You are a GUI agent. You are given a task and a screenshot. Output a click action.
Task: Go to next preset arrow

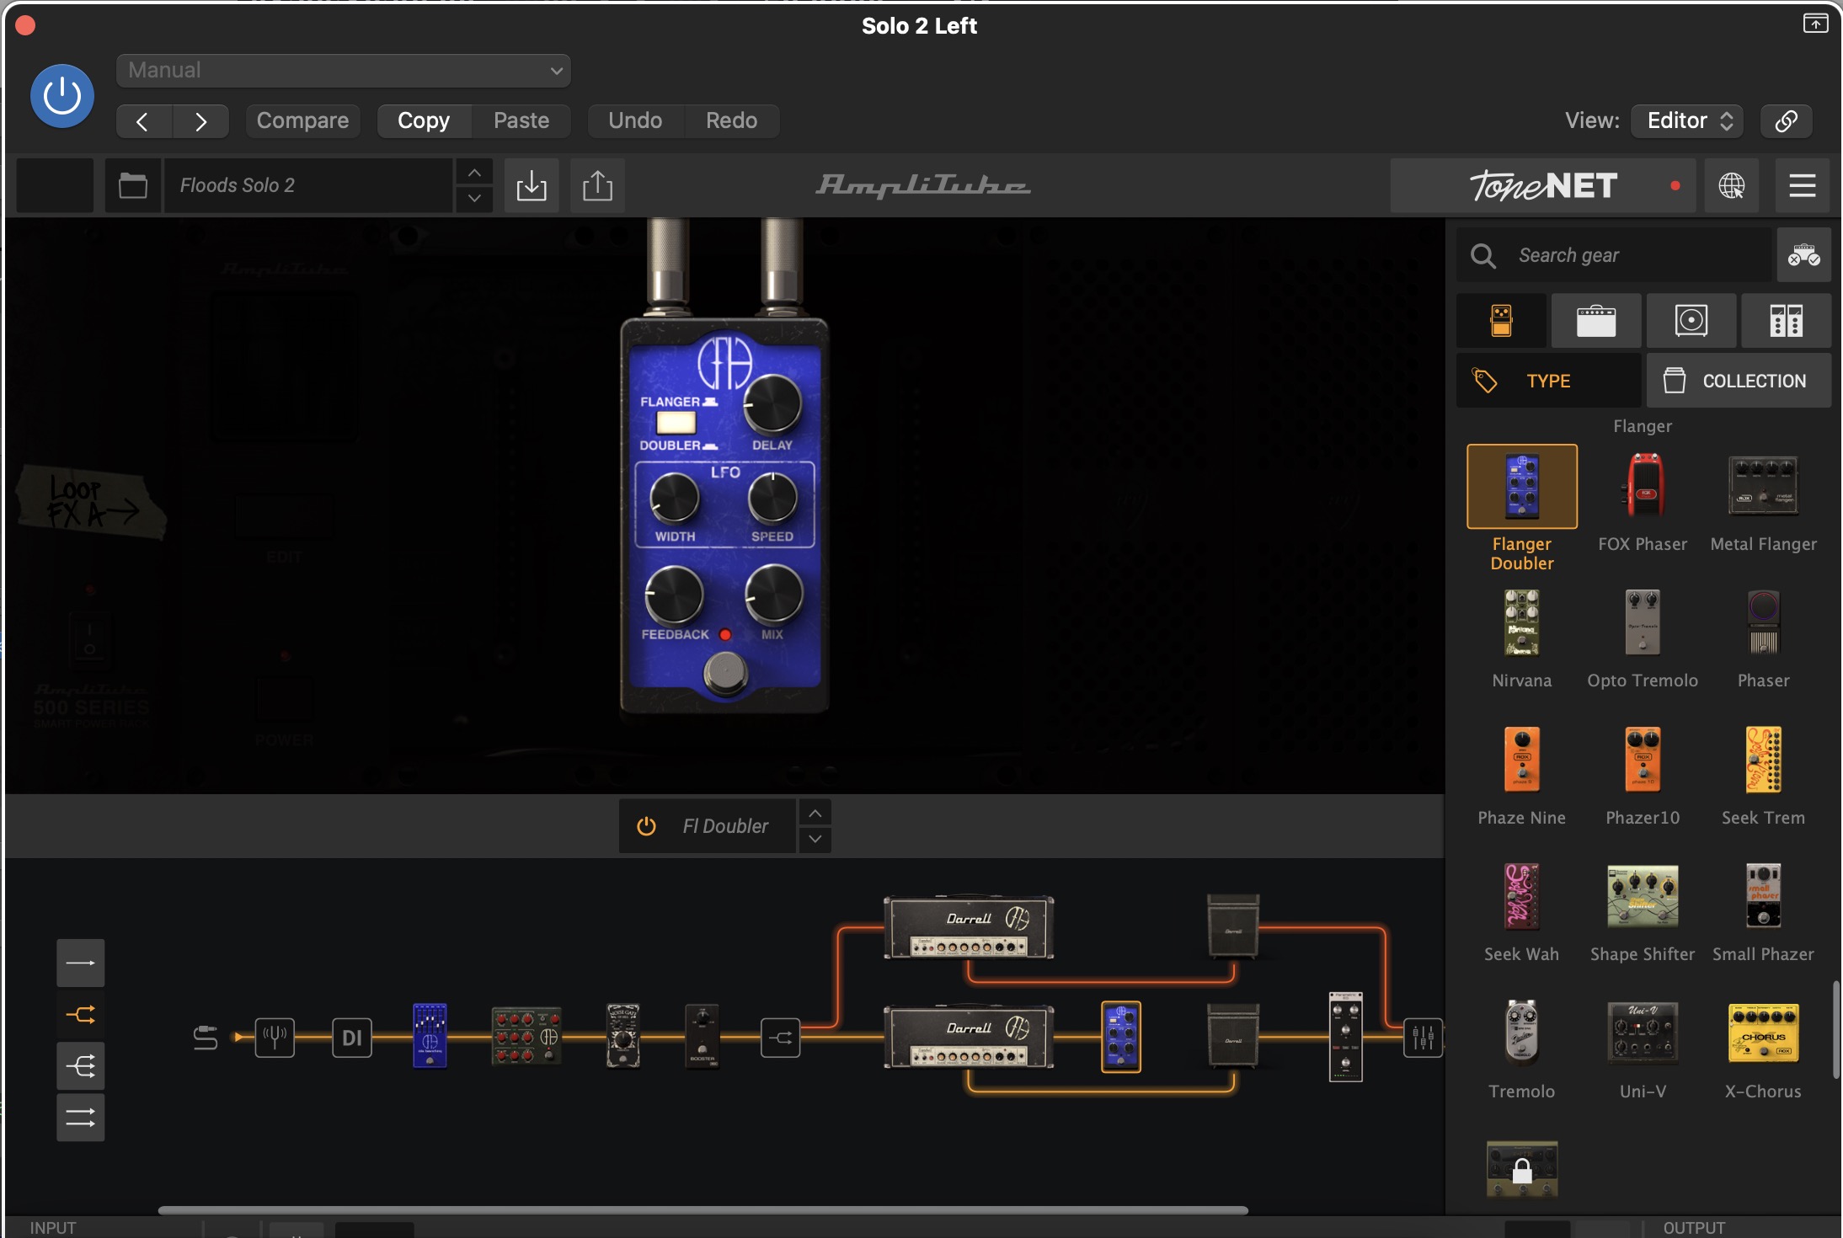click(x=200, y=121)
